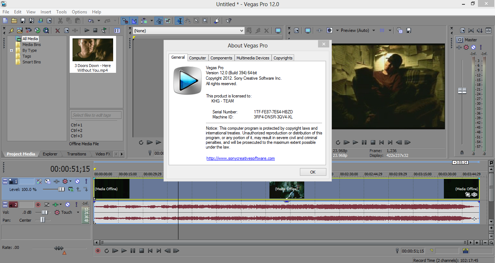The width and height of the screenshot is (495, 263).
Task: Arm audio track 2 for record
Action: pos(38,205)
